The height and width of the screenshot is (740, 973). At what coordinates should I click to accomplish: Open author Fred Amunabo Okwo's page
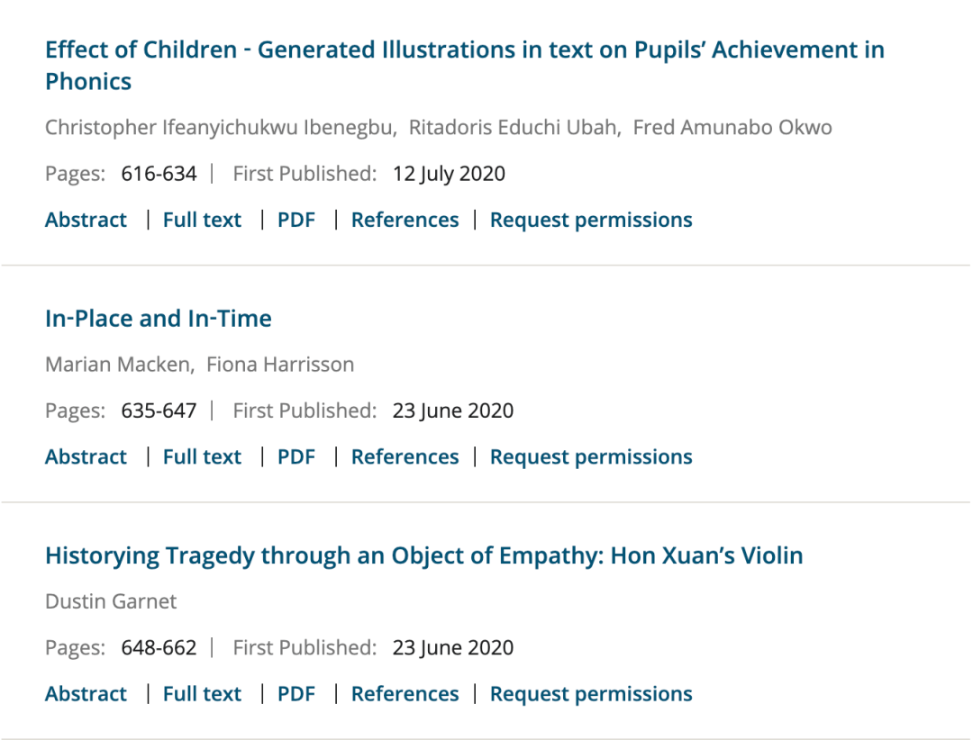tap(732, 127)
